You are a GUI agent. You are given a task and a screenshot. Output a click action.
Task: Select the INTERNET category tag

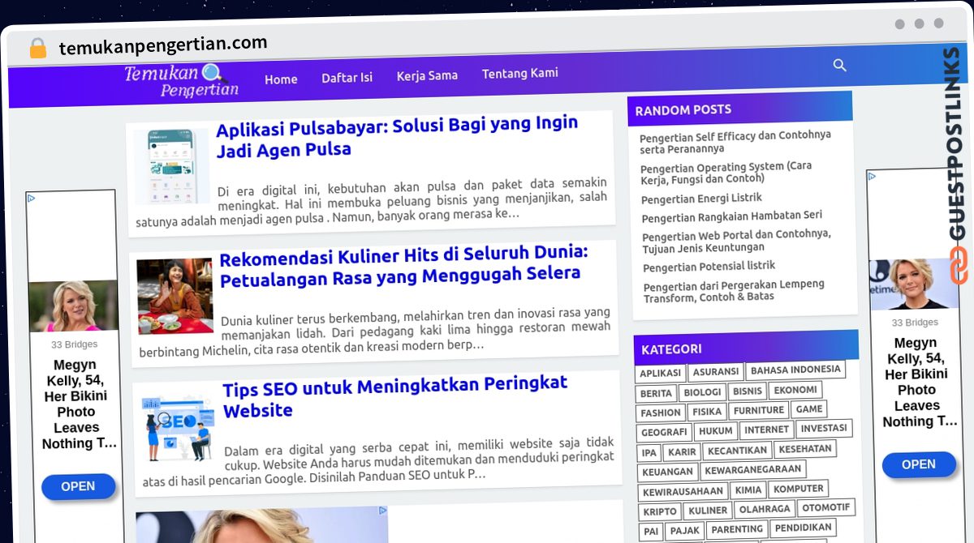point(767,430)
